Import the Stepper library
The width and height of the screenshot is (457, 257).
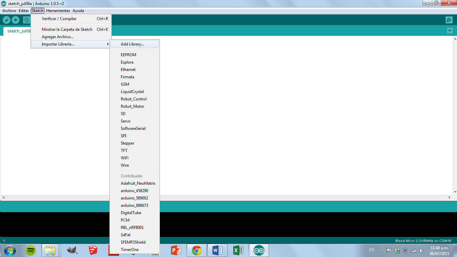coord(135,143)
